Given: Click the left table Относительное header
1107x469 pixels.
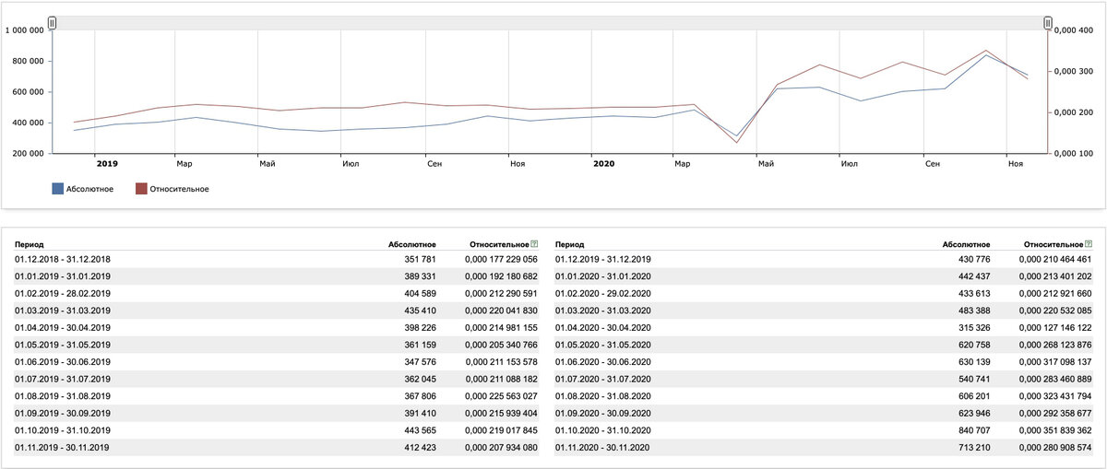Looking at the screenshot, I should tap(499, 244).
